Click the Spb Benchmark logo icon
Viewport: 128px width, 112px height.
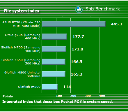tap(79, 9)
